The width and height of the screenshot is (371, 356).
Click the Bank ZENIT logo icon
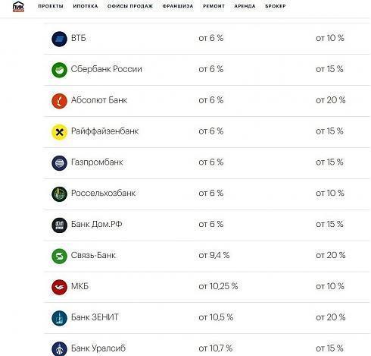59,318
